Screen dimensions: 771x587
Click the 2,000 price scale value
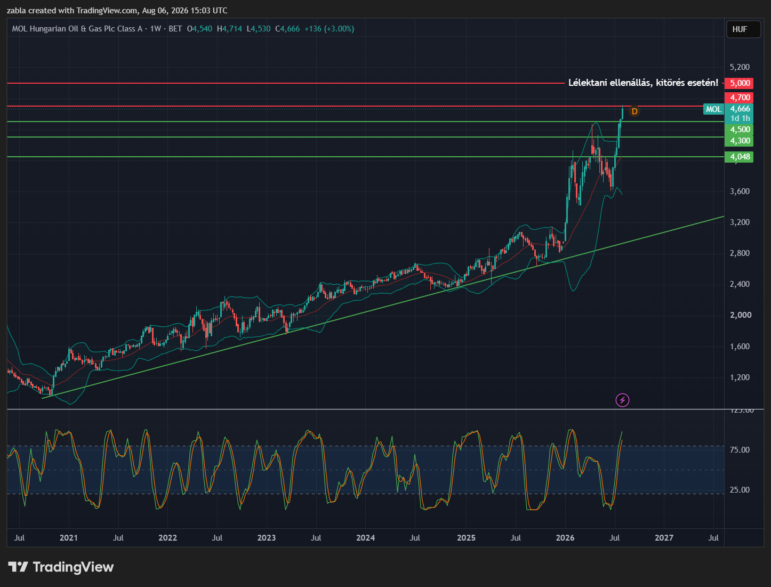[x=740, y=315]
